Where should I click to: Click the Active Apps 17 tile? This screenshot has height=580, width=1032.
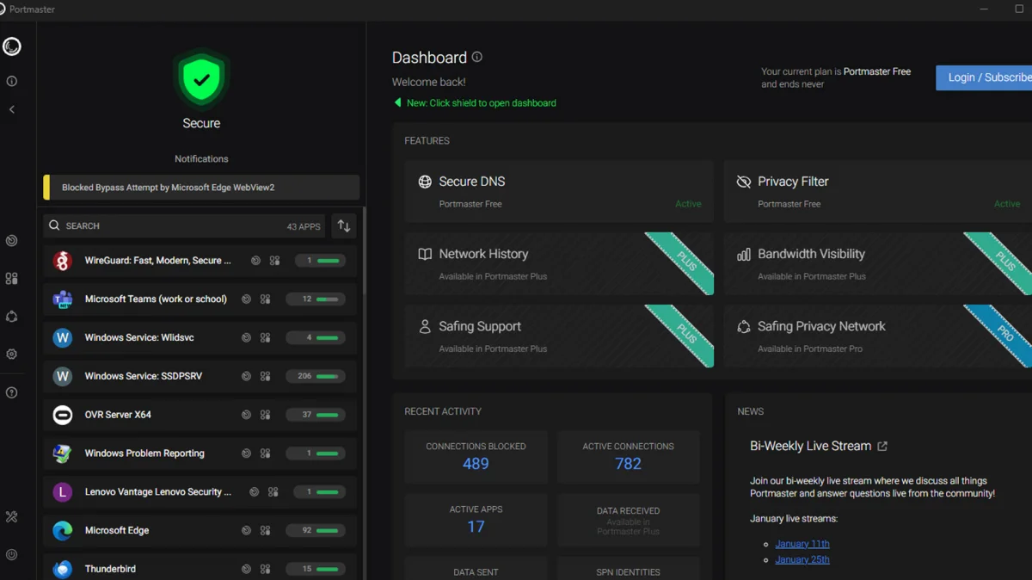tap(476, 520)
